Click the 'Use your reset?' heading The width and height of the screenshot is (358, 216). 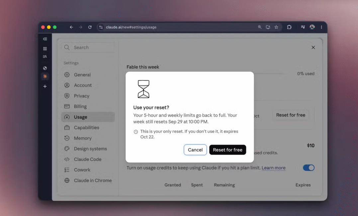click(x=151, y=107)
